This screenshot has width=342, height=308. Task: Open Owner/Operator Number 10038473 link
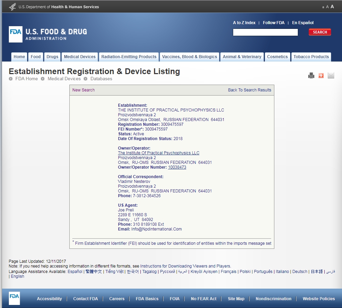[x=177, y=167]
